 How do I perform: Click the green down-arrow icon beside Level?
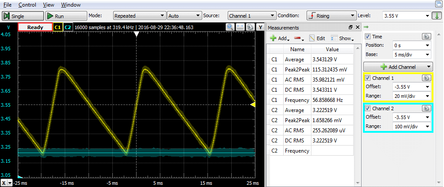point(437,16)
